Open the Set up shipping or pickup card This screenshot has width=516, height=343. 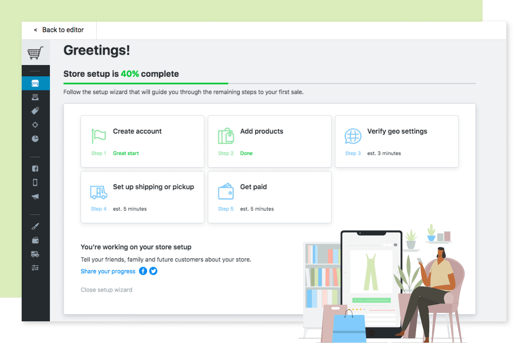(x=142, y=197)
